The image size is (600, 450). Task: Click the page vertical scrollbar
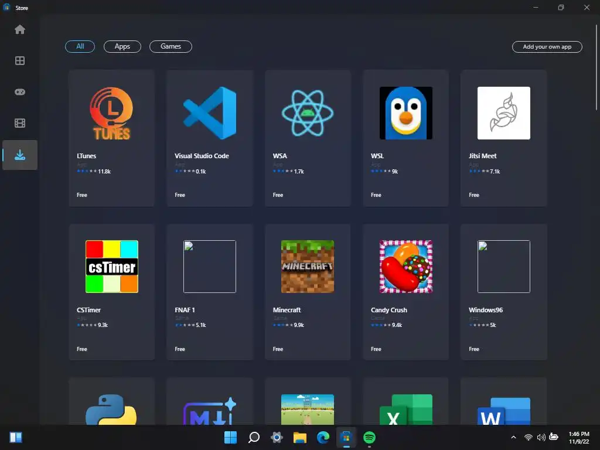596,68
